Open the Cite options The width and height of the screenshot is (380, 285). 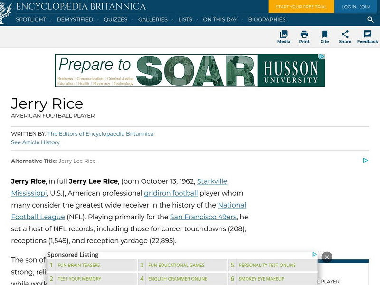click(325, 37)
